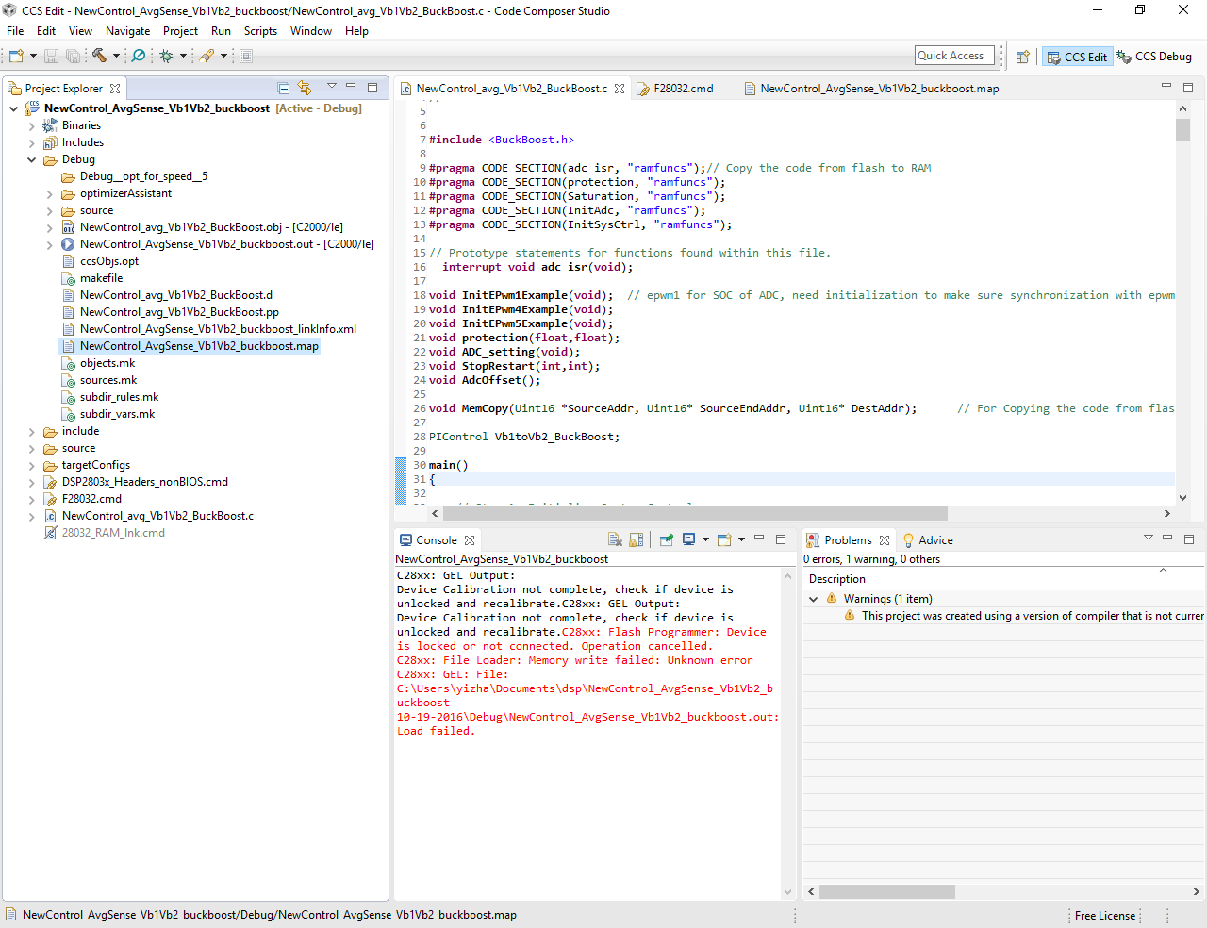1207x928 pixels.
Task: Expand the Includes tree node
Action: pyautogui.click(x=32, y=143)
